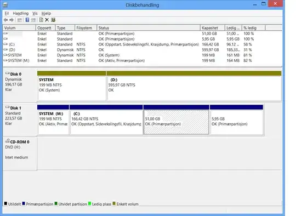296x216 pixels.
Task: Click the drive icon of the (C:) row
Action: click(5, 44)
